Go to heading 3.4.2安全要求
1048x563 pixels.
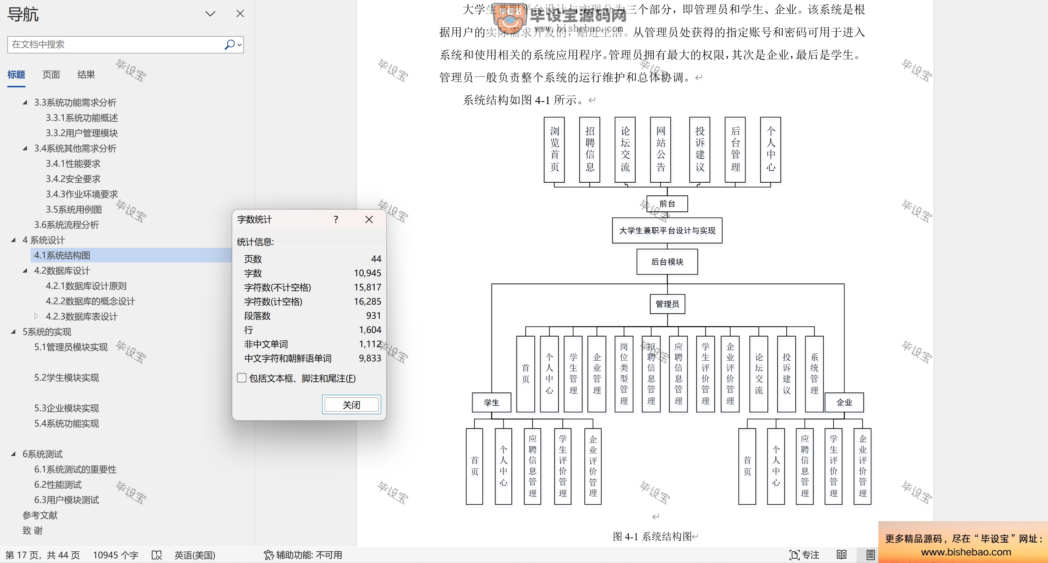click(73, 179)
